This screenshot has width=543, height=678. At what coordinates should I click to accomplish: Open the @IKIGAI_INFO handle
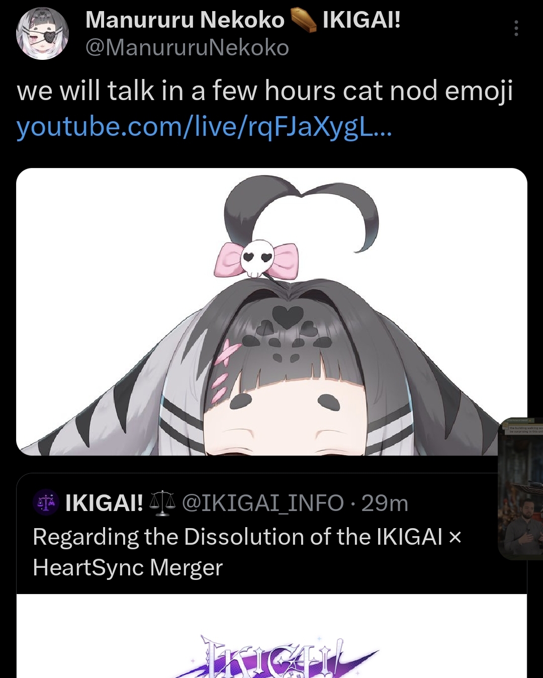click(262, 503)
